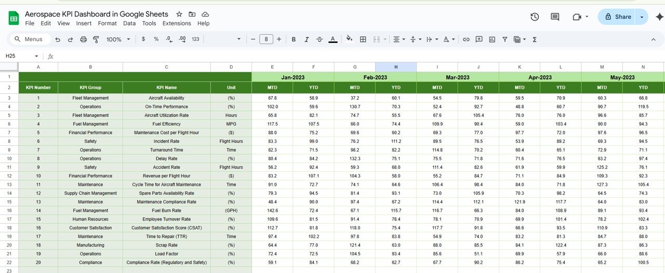Increase font size with plus
This screenshot has width=665, height=273.
tap(279, 39)
